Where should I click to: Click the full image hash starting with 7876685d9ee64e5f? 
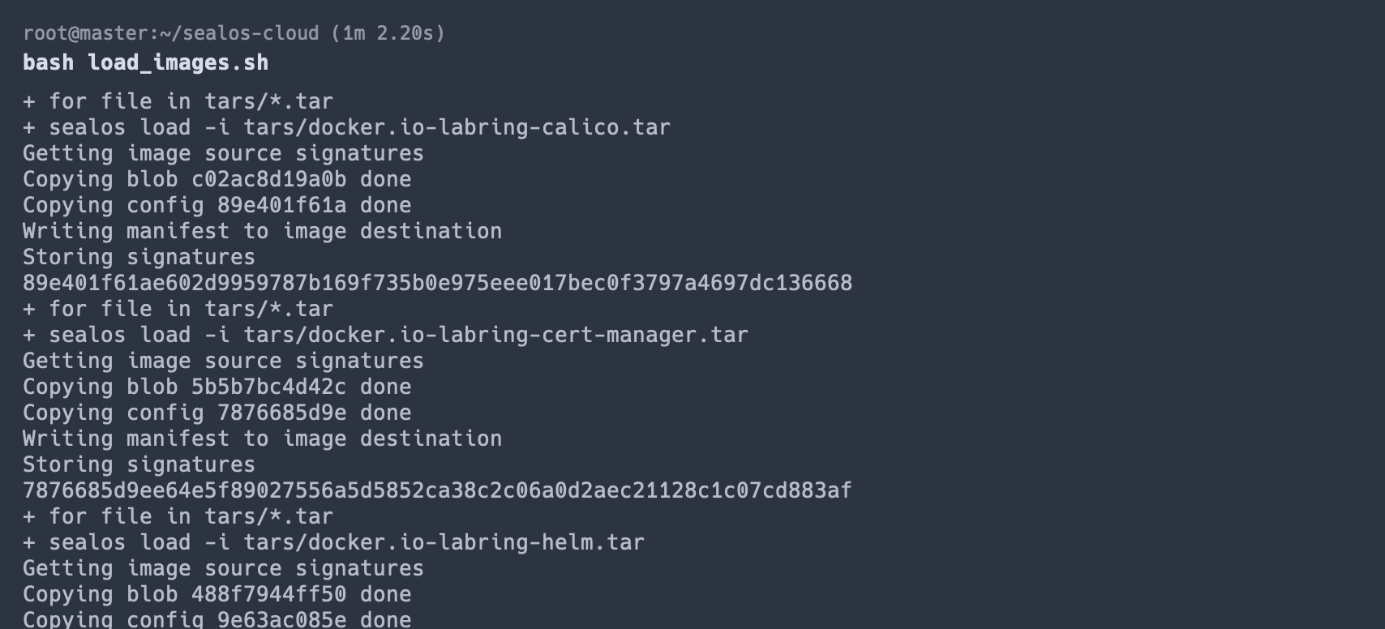pos(437,490)
